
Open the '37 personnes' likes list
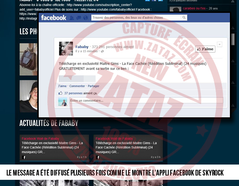coord(73,93)
